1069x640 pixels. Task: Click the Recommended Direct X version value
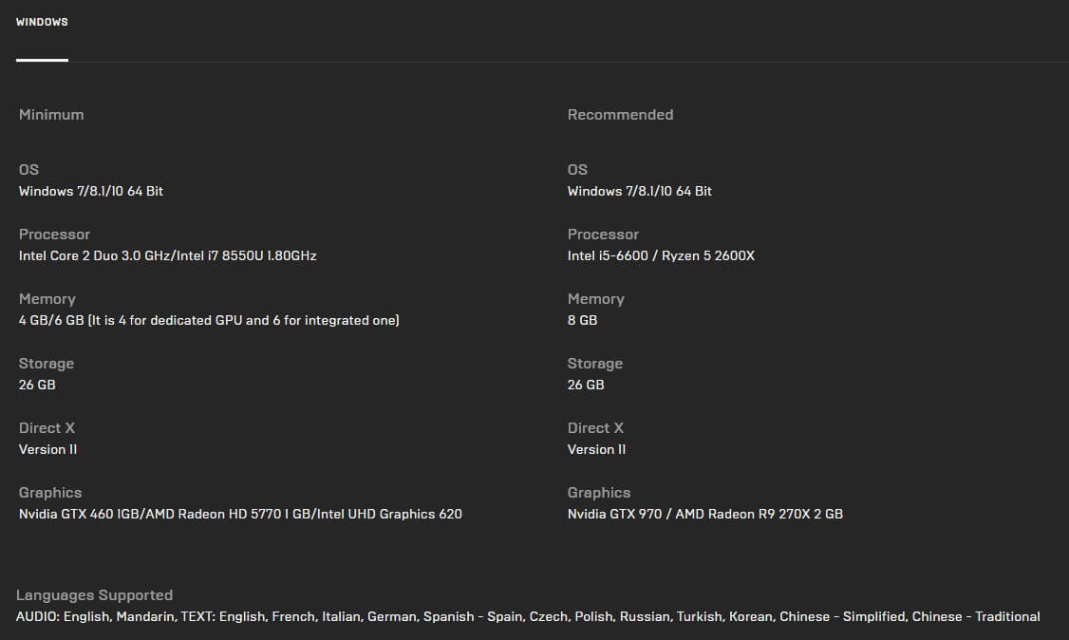pos(597,449)
